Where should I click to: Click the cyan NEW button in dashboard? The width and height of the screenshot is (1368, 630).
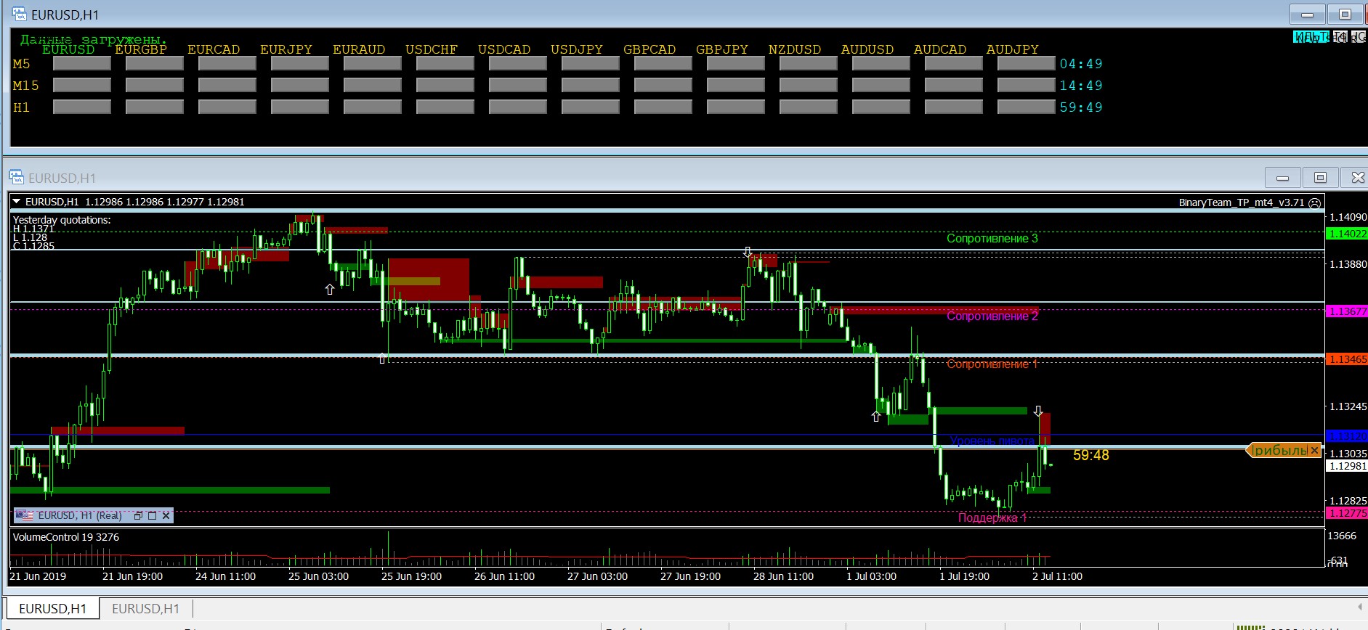pos(1309,37)
